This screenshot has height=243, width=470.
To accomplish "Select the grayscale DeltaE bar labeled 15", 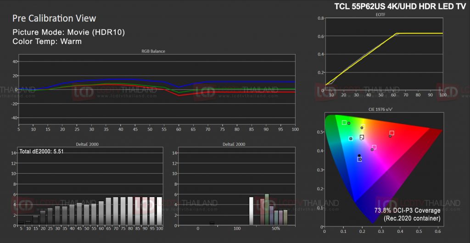I will 36,220.
